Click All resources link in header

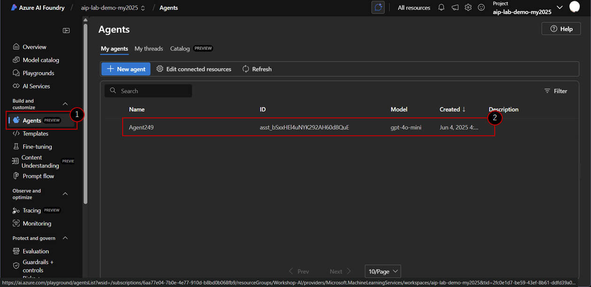pos(414,8)
